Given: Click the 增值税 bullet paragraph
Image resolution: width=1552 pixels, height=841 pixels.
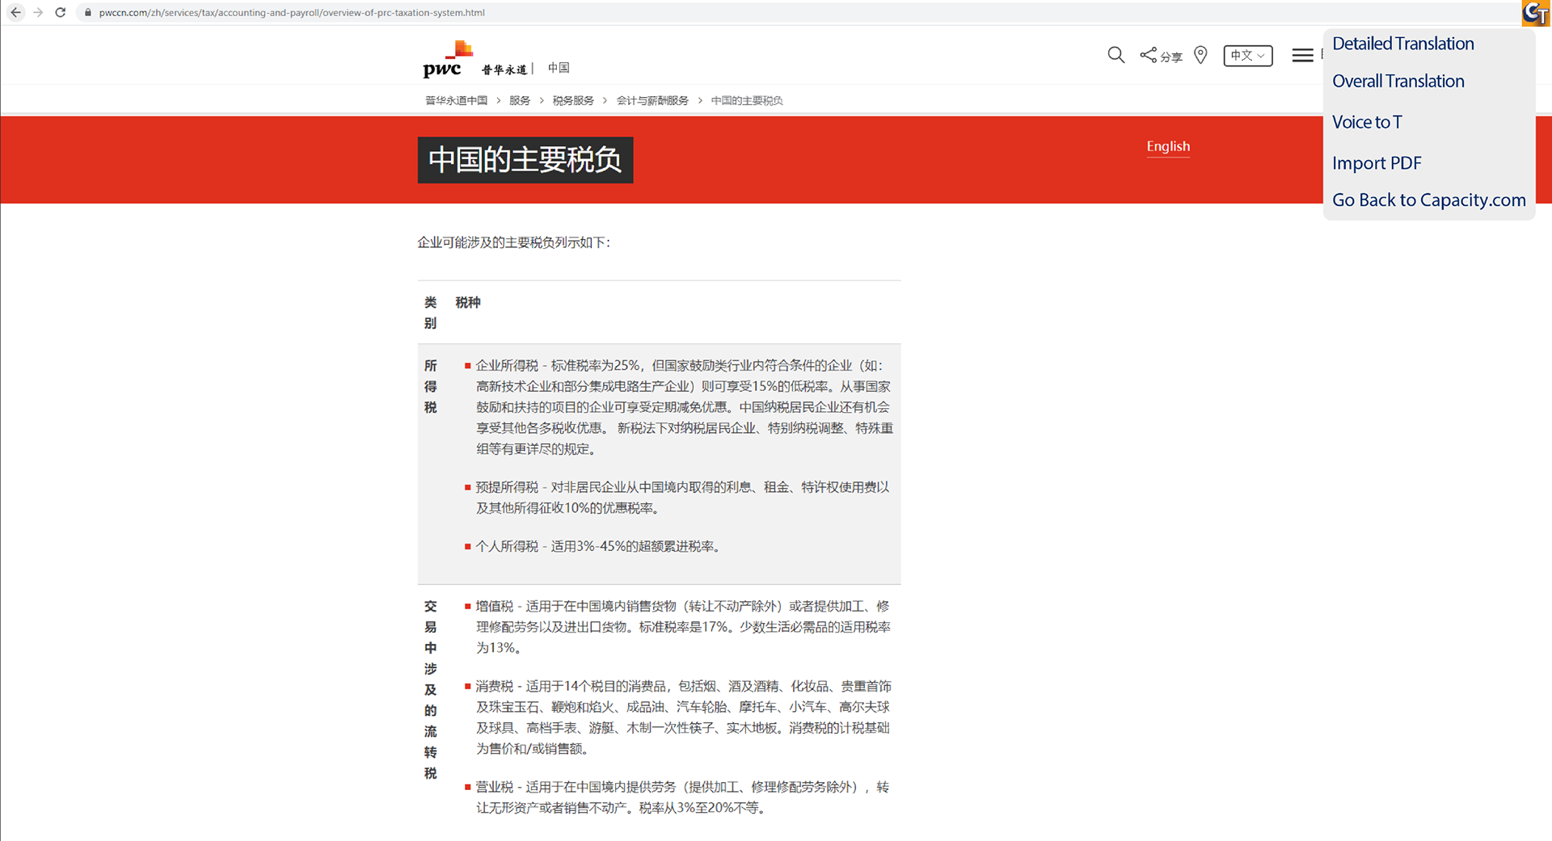Looking at the screenshot, I should coord(683,627).
